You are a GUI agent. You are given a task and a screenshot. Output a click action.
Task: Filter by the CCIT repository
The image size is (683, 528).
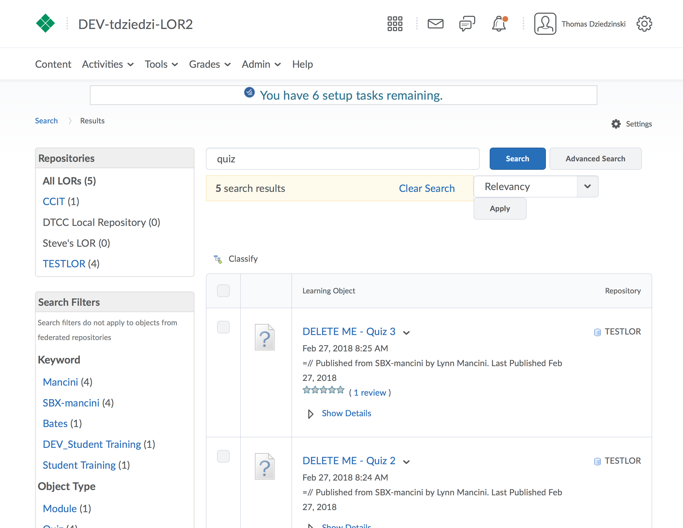pyautogui.click(x=54, y=202)
